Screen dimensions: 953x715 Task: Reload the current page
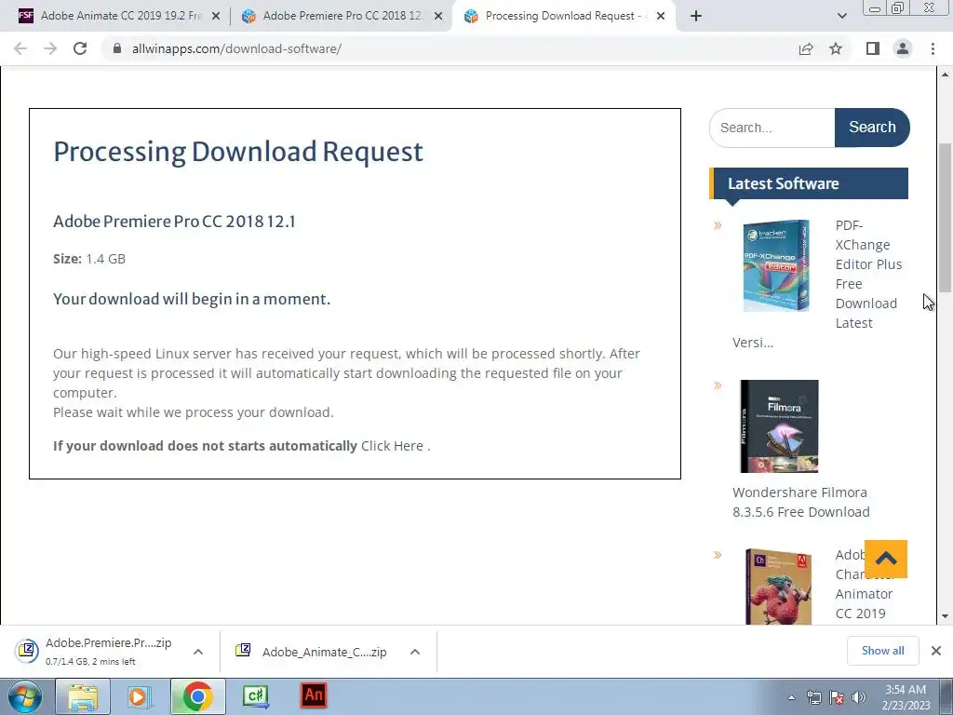pyautogui.click(x=80, y=48)
